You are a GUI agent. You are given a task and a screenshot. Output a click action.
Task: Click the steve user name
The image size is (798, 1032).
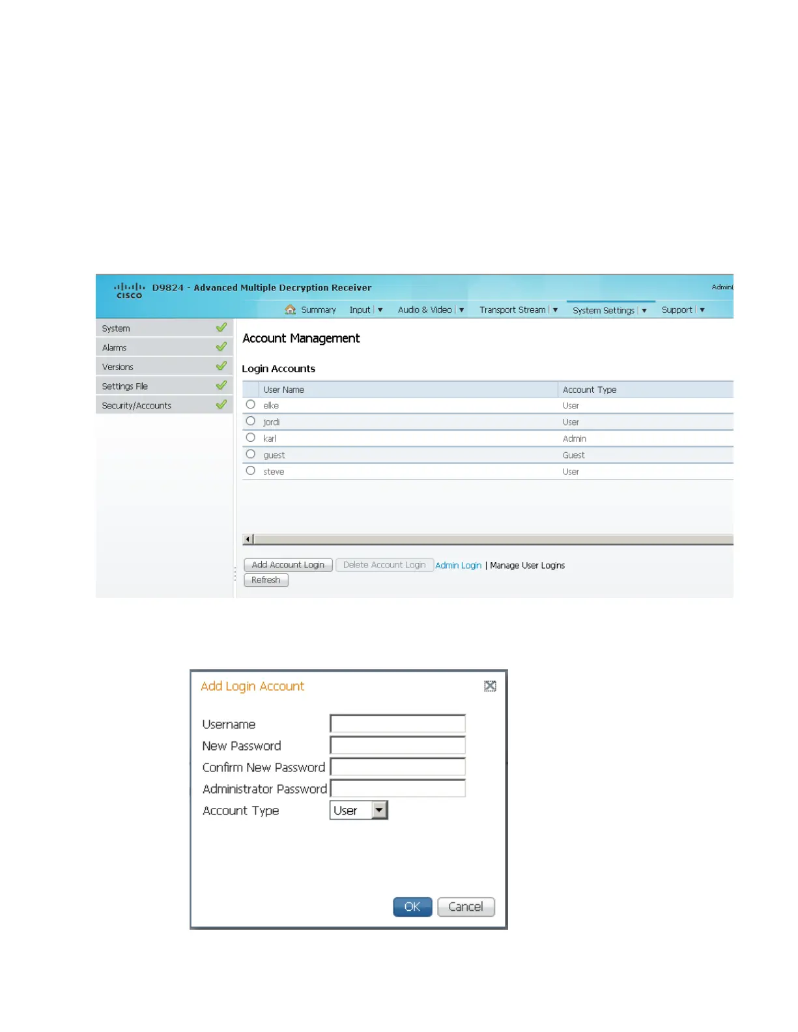(x=274, y=472)
